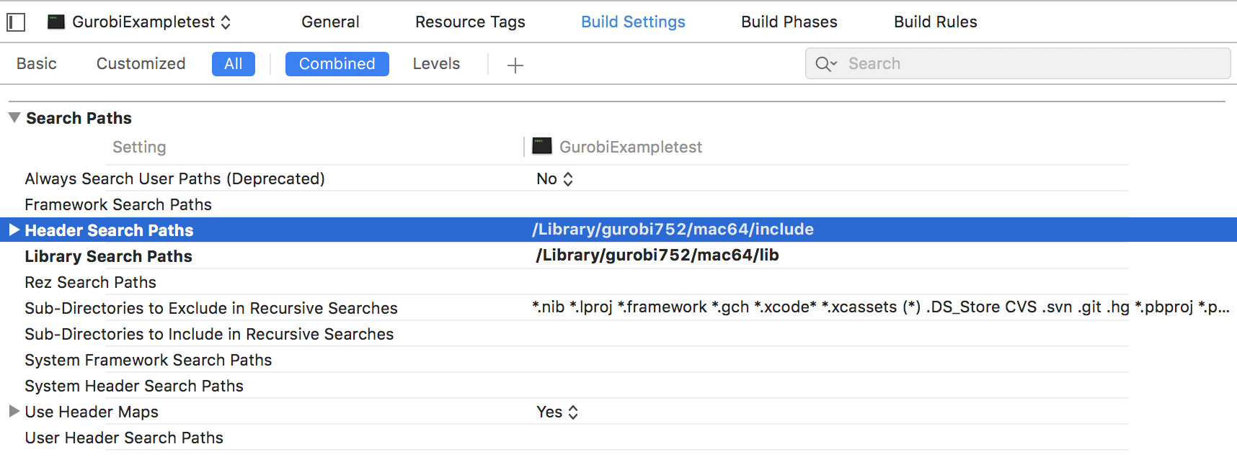Switch to the Resource Tags tab
This screenshot has width=1237, height=475.
coord(470,22)
